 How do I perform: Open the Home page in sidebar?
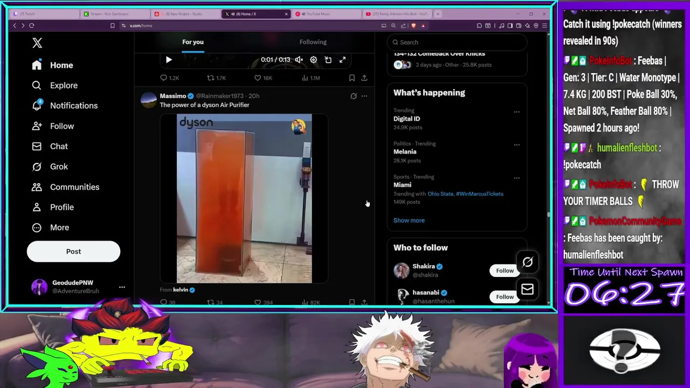[53, 65]
